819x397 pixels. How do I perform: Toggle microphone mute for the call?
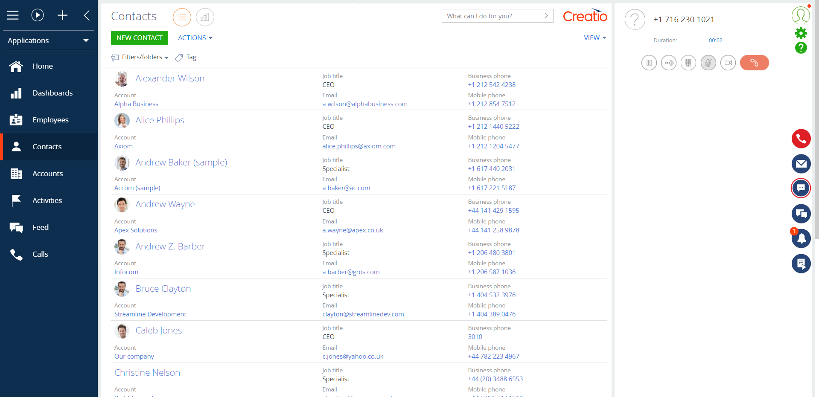tap(708, 63)
